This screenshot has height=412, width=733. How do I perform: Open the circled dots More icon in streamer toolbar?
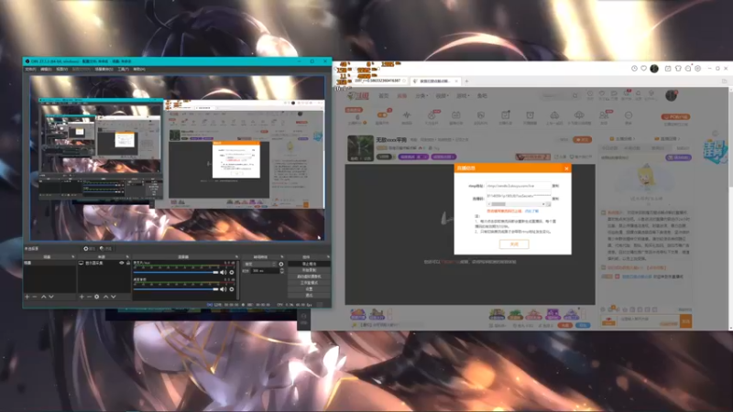(x=629, y=117)
